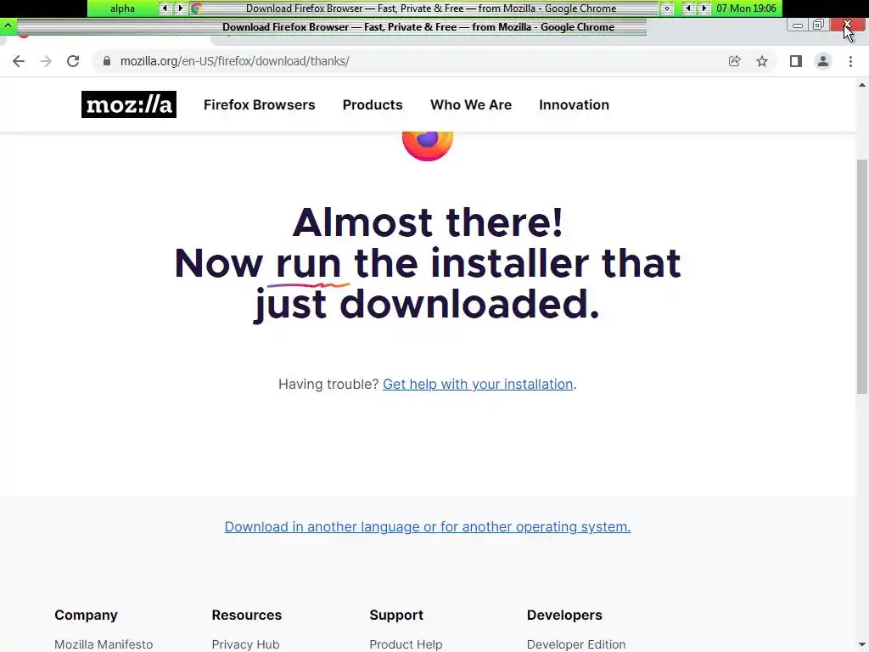
Task: Click the Chrome icon in the top taskbar
Action: [196, 8]
